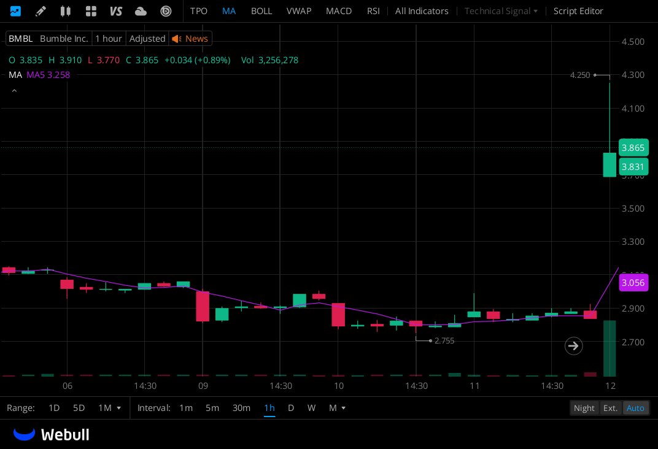Viewport: 658px width, 449px height.
Task: Open the News link
Action: point(196,39)
